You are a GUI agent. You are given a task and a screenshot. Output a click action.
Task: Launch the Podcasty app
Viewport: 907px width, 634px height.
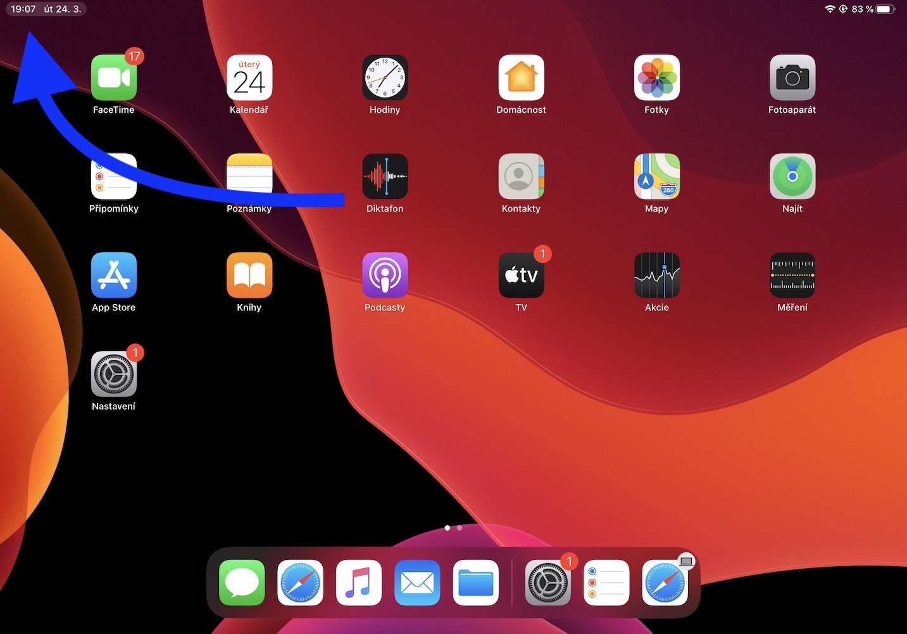click(x=385, y=276)
